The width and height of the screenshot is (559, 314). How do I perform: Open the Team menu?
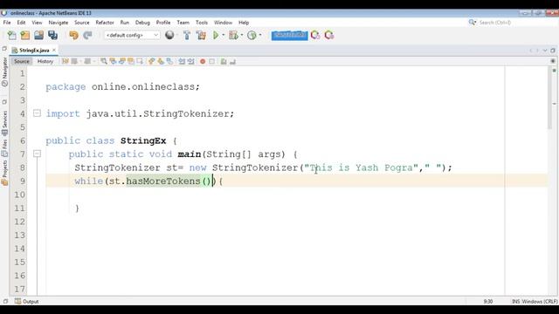(x=183, y=23)
